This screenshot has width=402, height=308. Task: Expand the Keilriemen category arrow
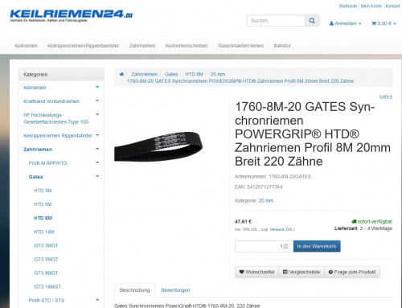97,87
